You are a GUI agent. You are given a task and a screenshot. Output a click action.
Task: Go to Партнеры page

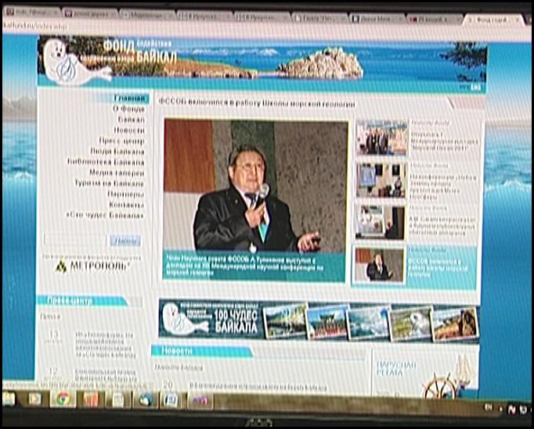click(x=126, y=194)
